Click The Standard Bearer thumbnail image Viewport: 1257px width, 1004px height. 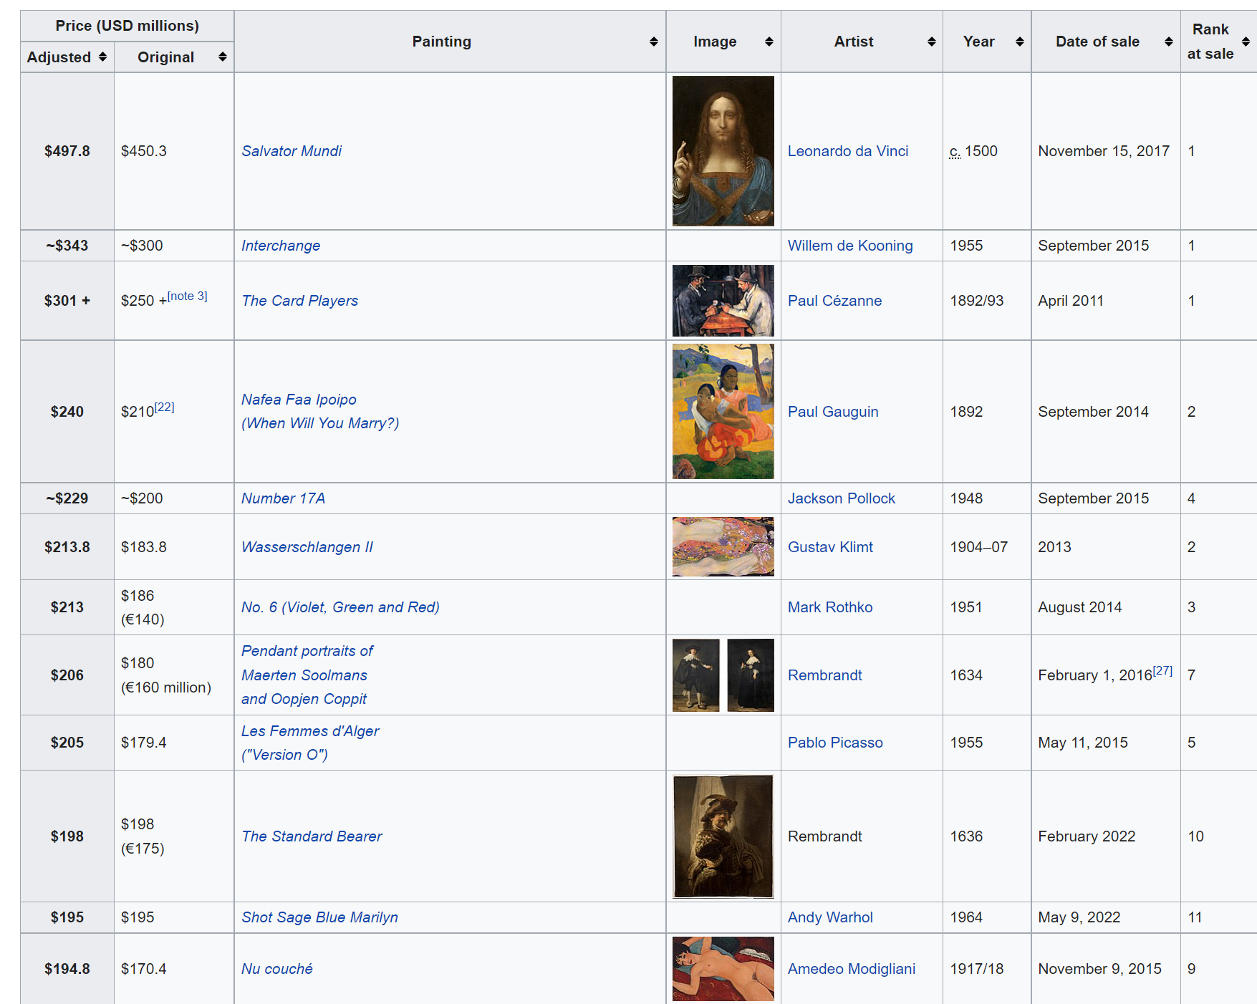723,836
